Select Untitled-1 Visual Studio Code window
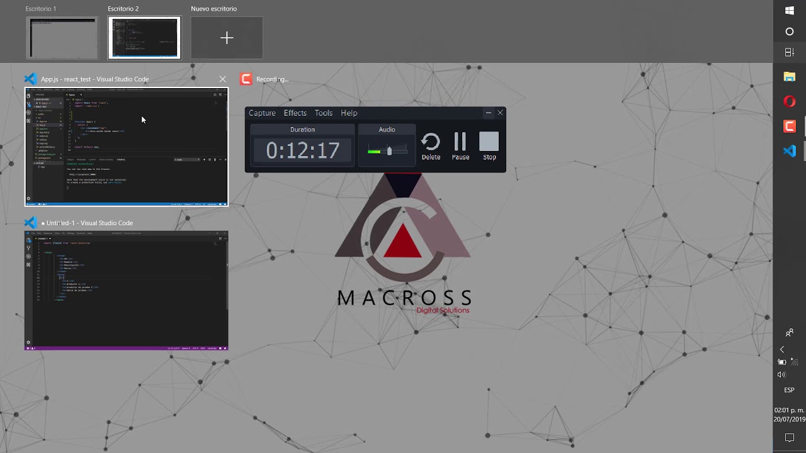 click(127, 291)
